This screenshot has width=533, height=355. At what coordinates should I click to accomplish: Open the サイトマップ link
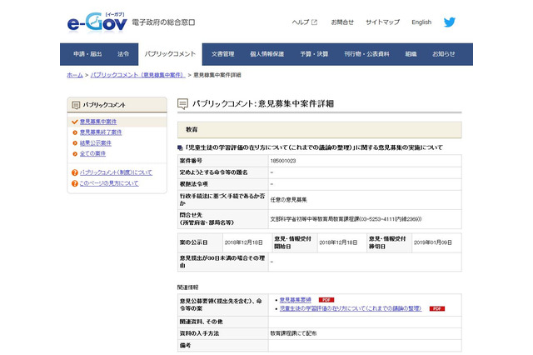382,22
